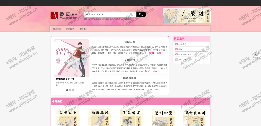This screenshot has width=261, height=126.
Task: Open the 慧剑心魔 book cover
Action: tap(163, 118)
